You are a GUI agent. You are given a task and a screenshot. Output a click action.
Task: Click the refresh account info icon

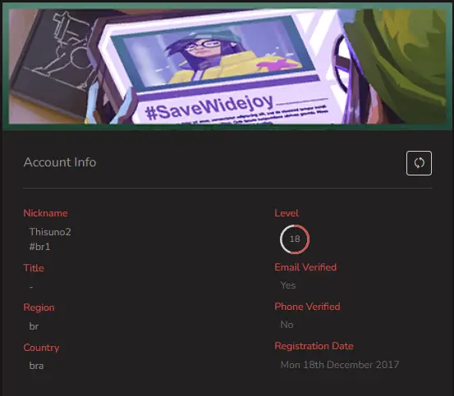click(x=419, y=163)
